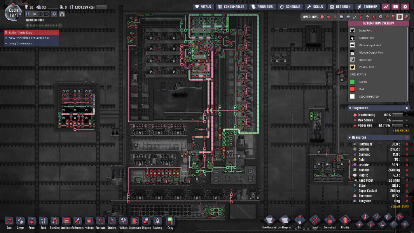414x233 pixels.
Task: Set game speed to normal play
Action: coord(35,14)
